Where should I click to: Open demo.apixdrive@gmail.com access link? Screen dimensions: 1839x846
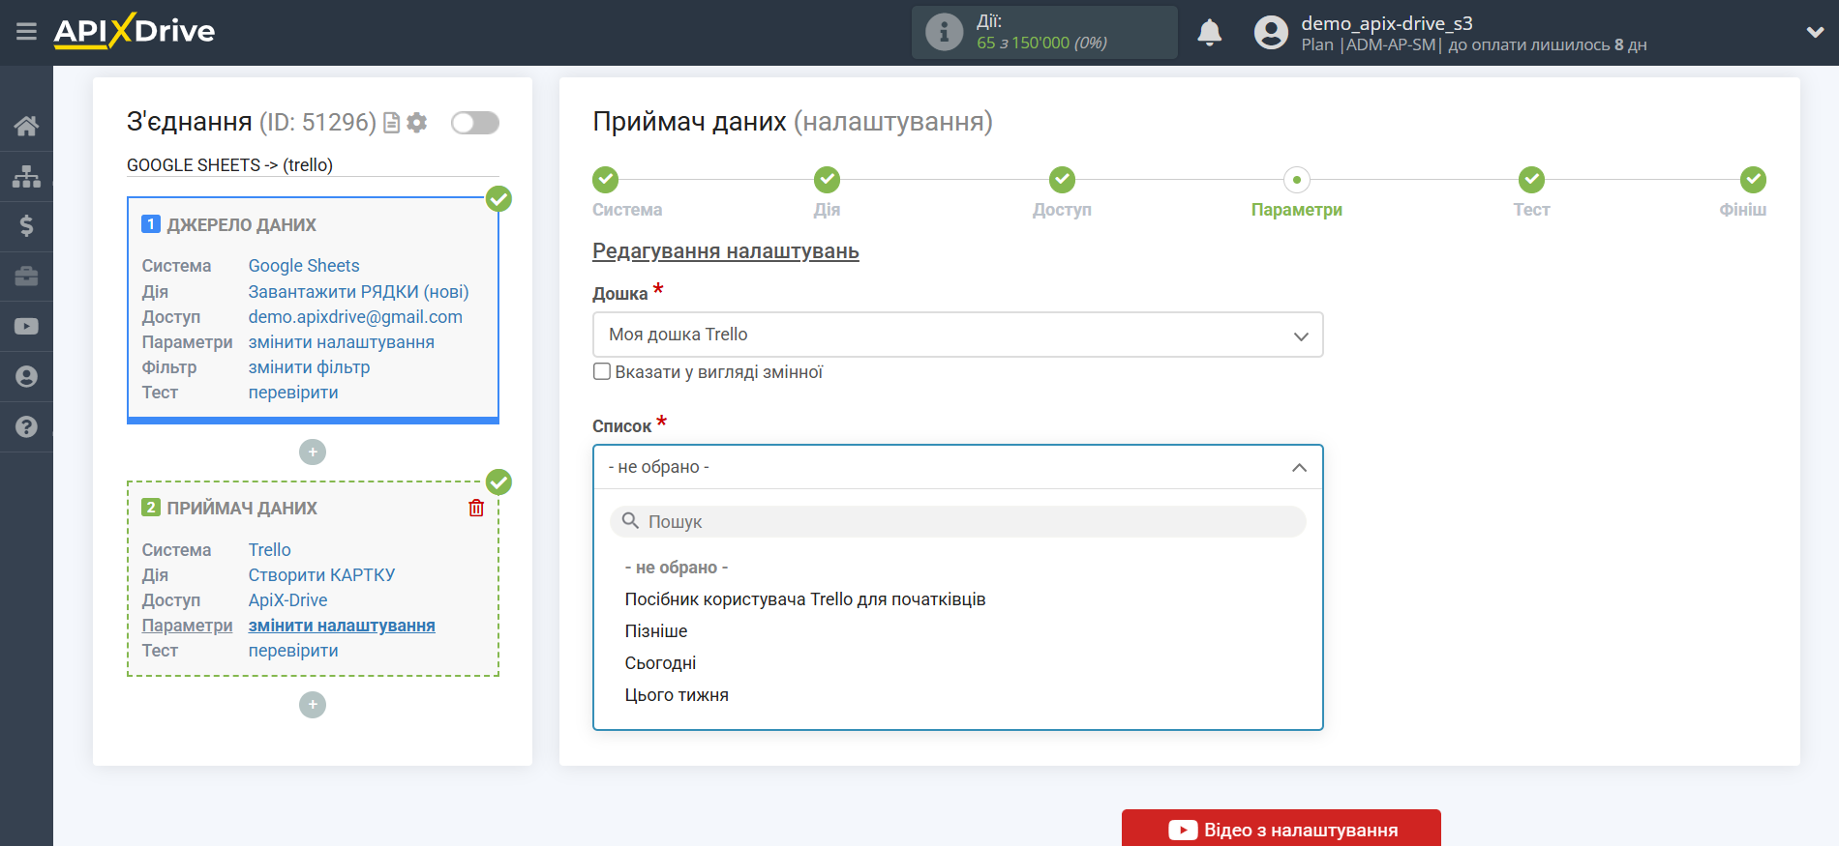[355, 317]
